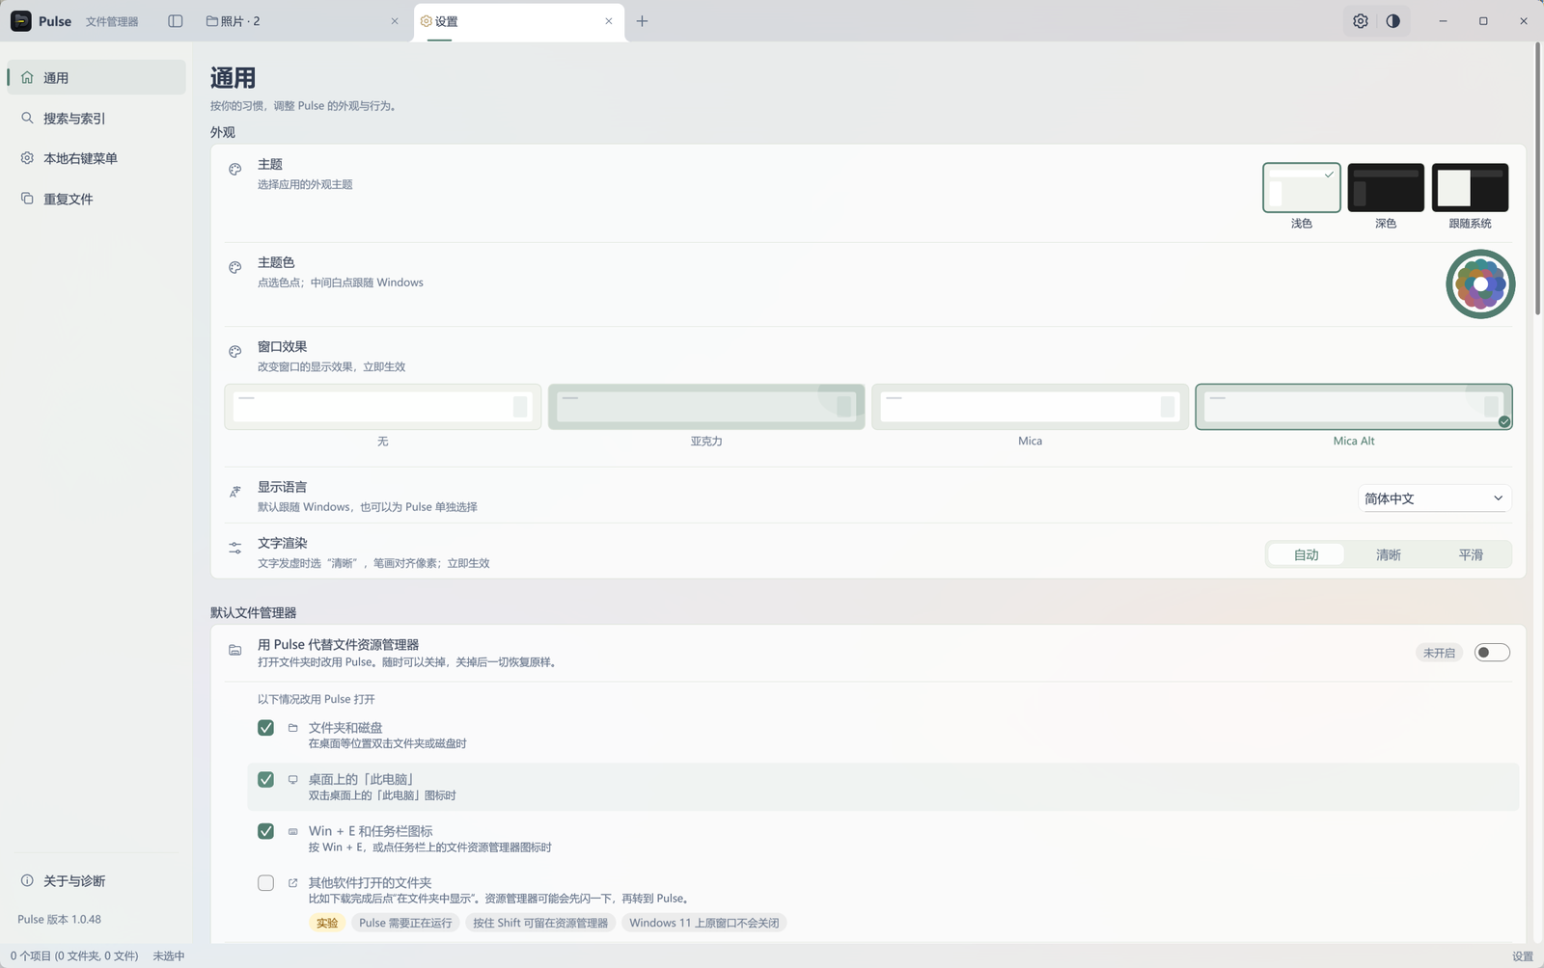Uncheck the 桌面上的「此电脑」 checkbox
Screen dimensions: 1544x968
(265, 780)
